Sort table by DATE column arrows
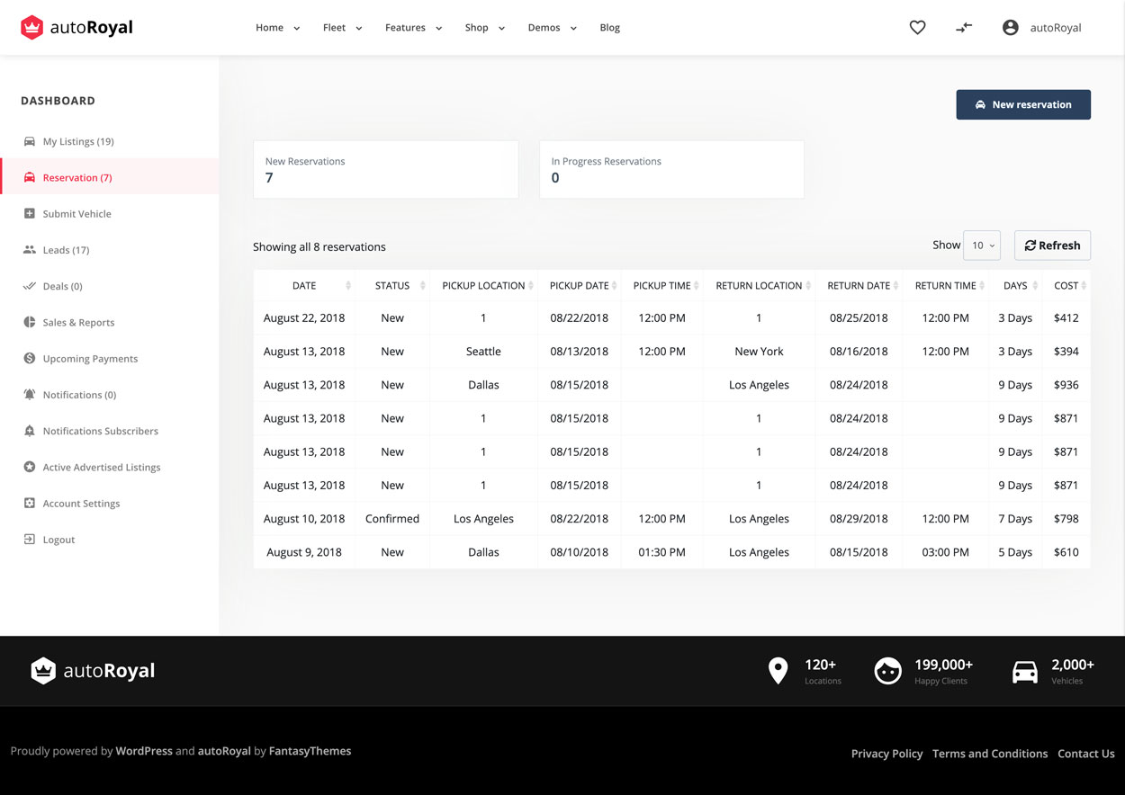This screenshot has width=1125, height=795. pyautogui.click(x=348, y=285)
